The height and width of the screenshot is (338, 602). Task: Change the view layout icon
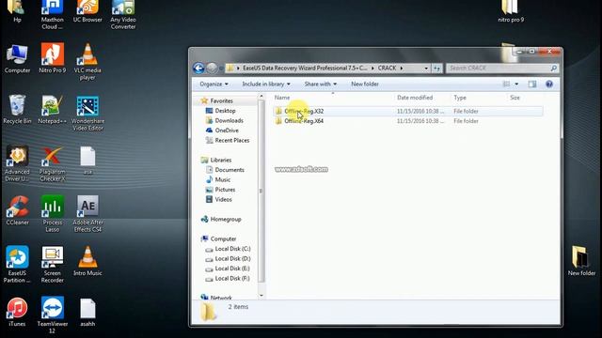click(x=507, y=84)
